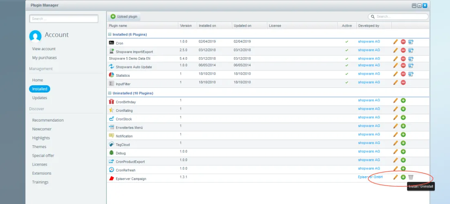Open Extensions in sidebar

(42, 173)
